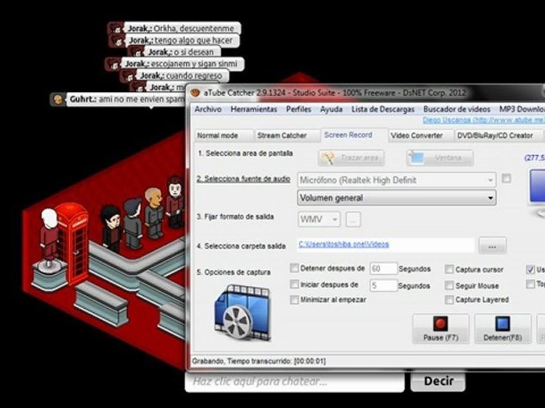The image size is (545, 408).
Task: Click the bald orange-skinned avatar in line
Action: [154, 212]
